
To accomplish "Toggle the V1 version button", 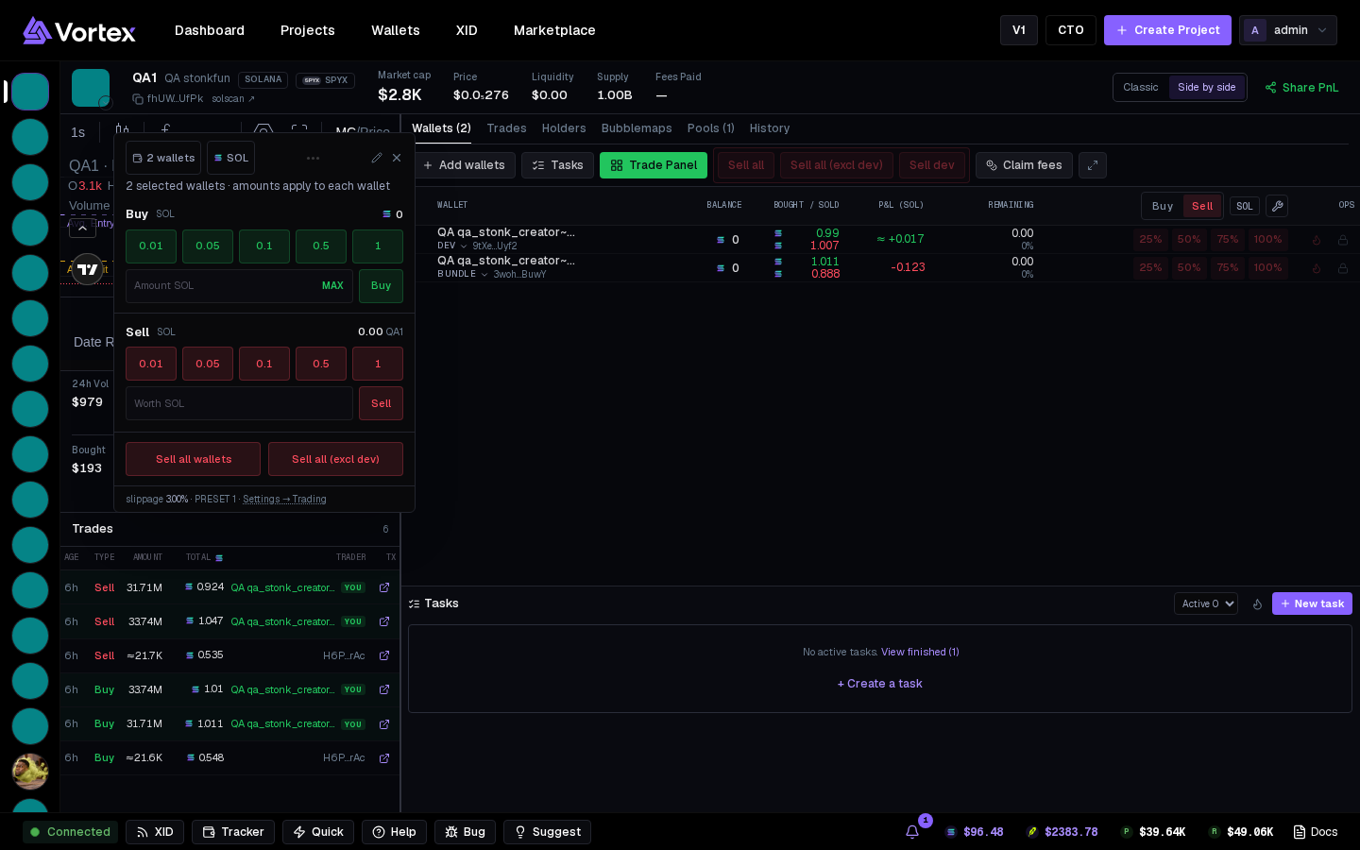I will click(x=1019, y=30).
